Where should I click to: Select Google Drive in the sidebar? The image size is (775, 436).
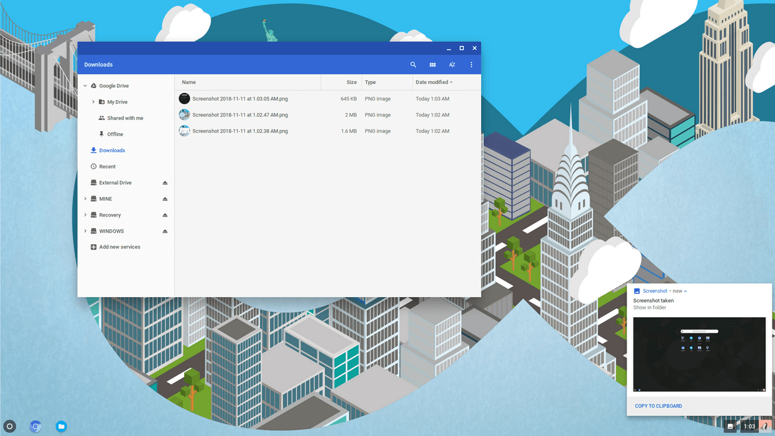[x=114, y=86]
